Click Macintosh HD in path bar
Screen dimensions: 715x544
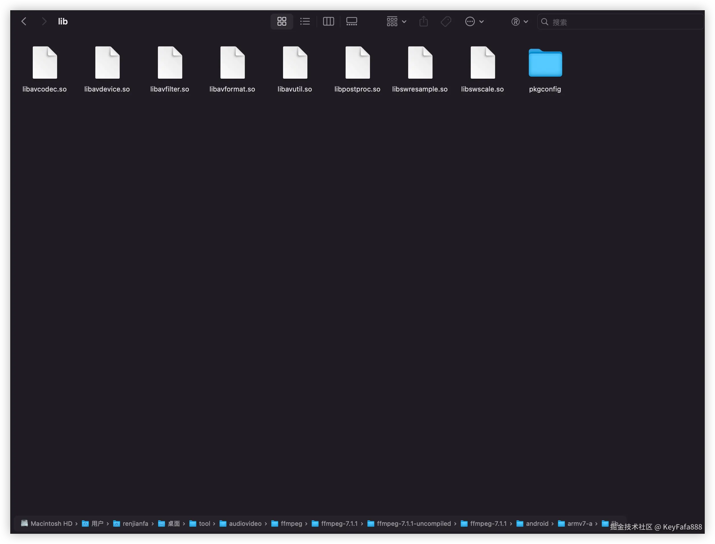pos(51,524)
